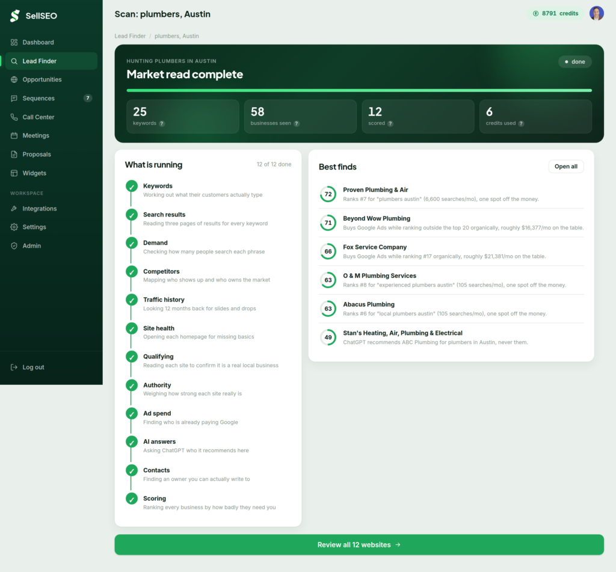This screenshot has height=572, width=616.
Task: Click the businesses seen help icon
Action: (x=297, y=123)
